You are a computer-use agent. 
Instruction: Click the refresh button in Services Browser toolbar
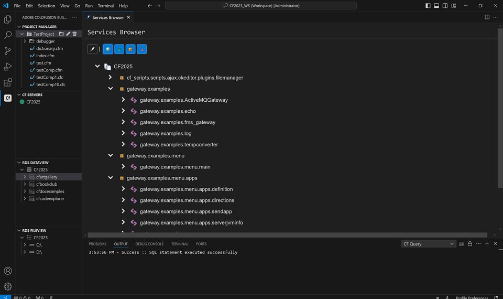point(92,49)
